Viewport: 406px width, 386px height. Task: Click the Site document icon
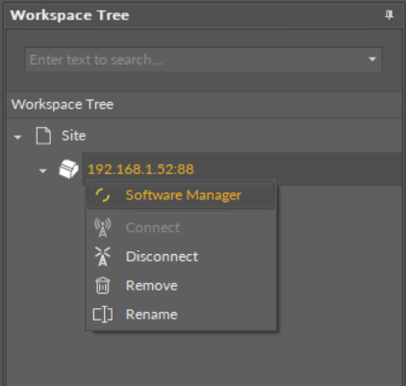[x=43, y=136]
